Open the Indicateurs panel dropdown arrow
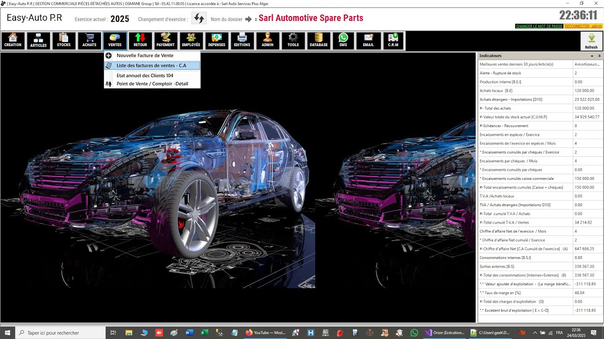 coord(593,56)
